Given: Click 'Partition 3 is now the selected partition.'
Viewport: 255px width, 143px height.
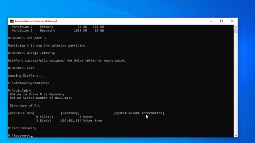Looking at the screenshot, I should coord(47,46).
